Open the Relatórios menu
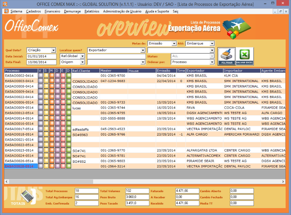Image resolution: width=291 pixels, height=215 pixels. click(x=92, y=11)
